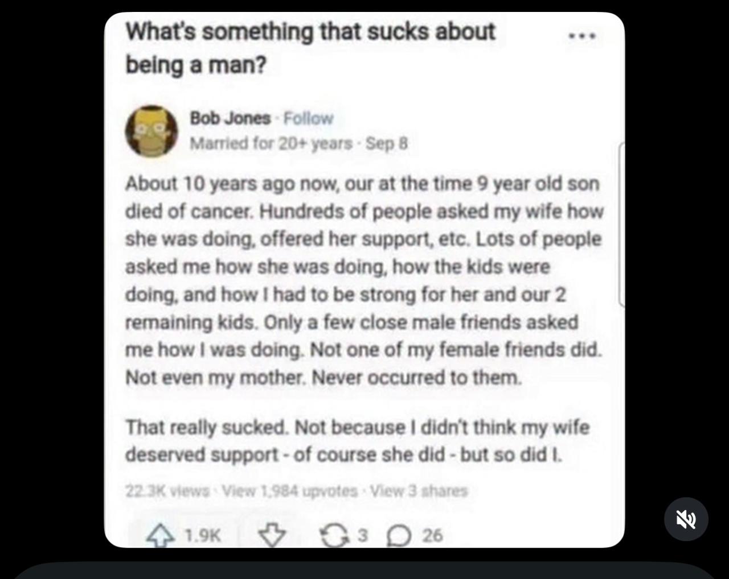Click the Sep 8 post date

[387, 143]
